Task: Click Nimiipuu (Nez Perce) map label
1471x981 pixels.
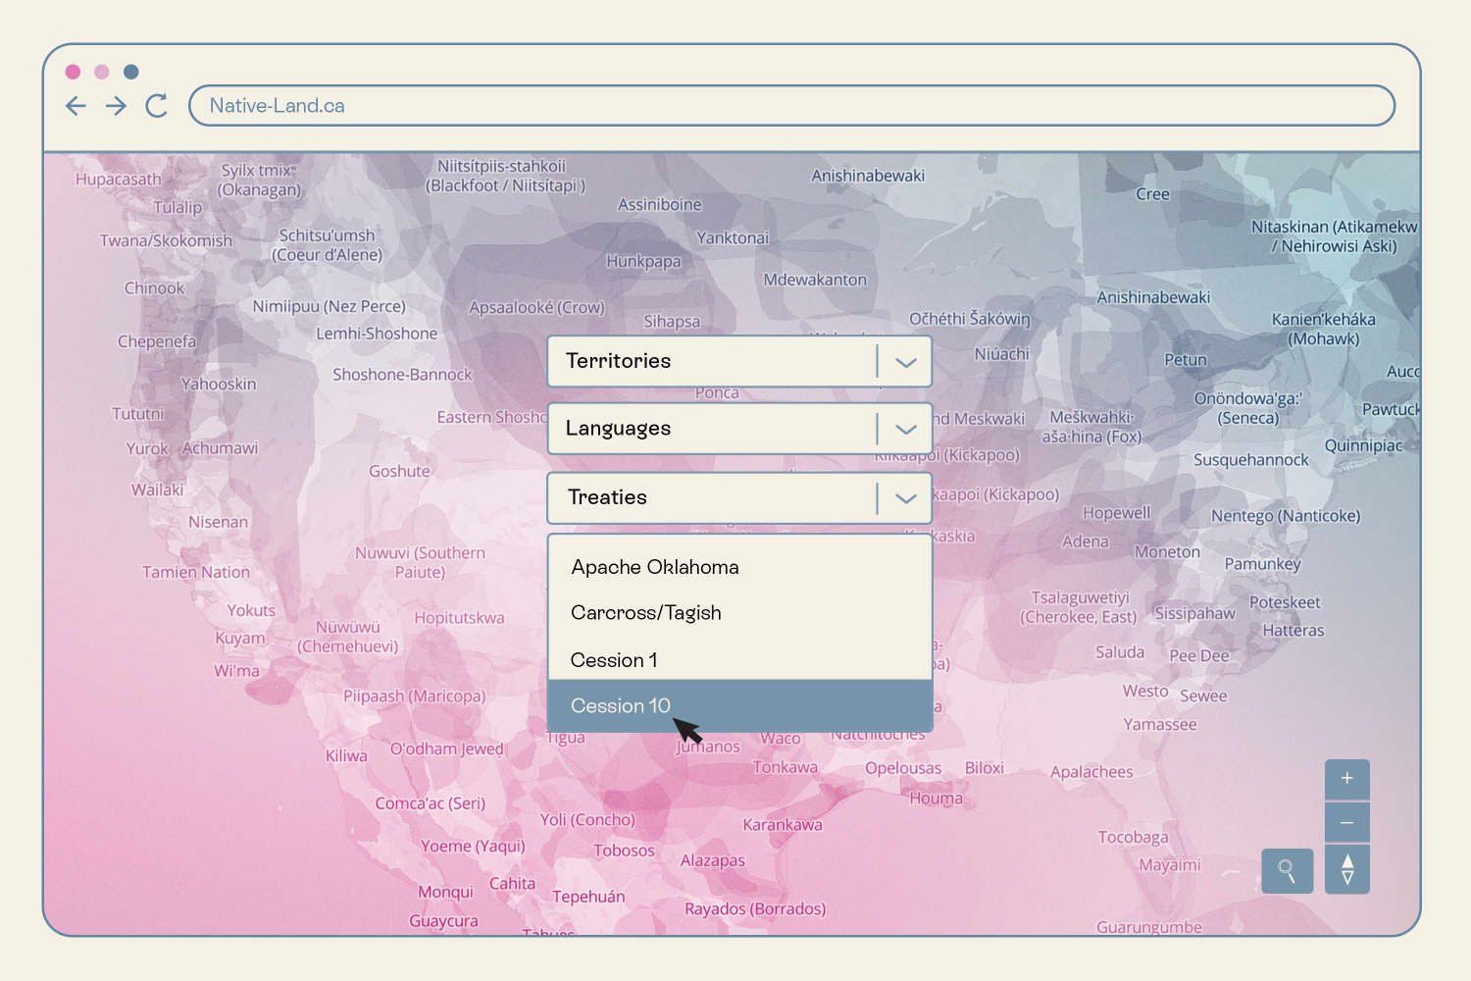Action: (329, 306)
